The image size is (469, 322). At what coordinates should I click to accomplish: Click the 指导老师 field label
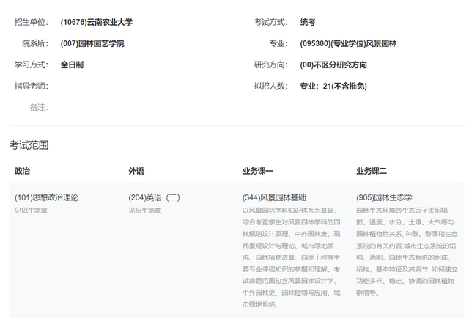pyautogui.click(x=31, y=86)
